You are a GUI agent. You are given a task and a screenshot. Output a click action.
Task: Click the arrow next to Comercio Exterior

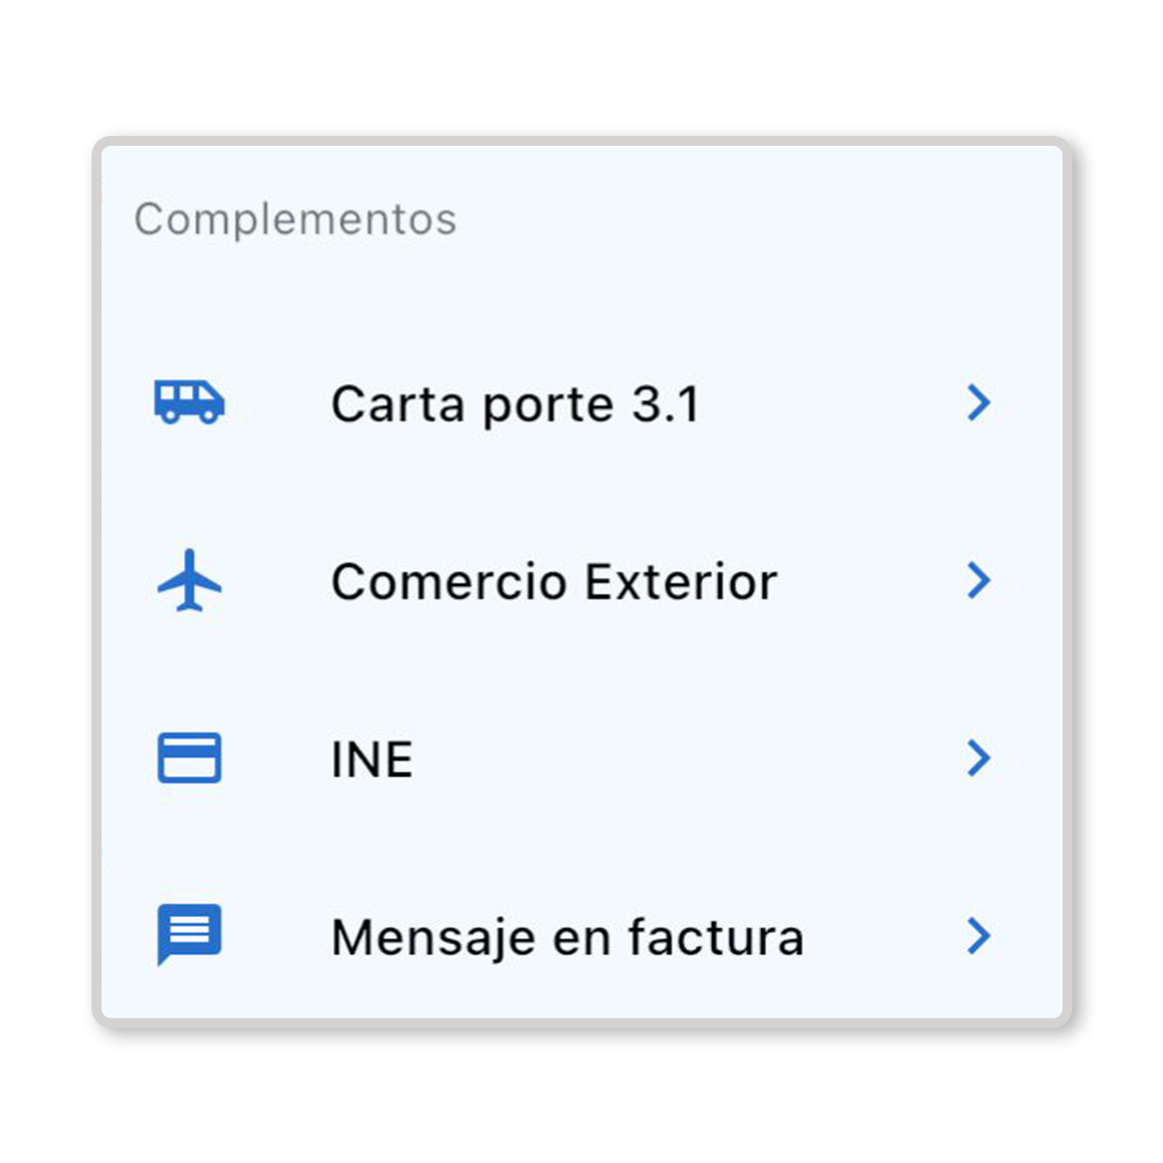(978, 581)
